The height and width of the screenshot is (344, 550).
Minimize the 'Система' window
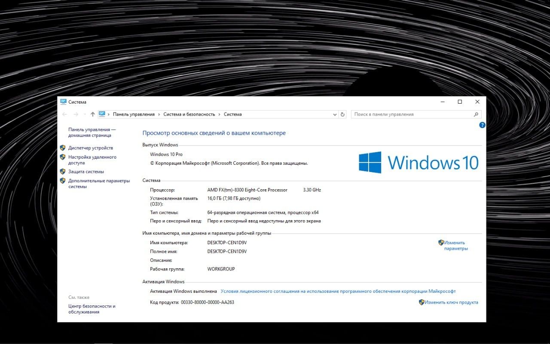[443, 102]
